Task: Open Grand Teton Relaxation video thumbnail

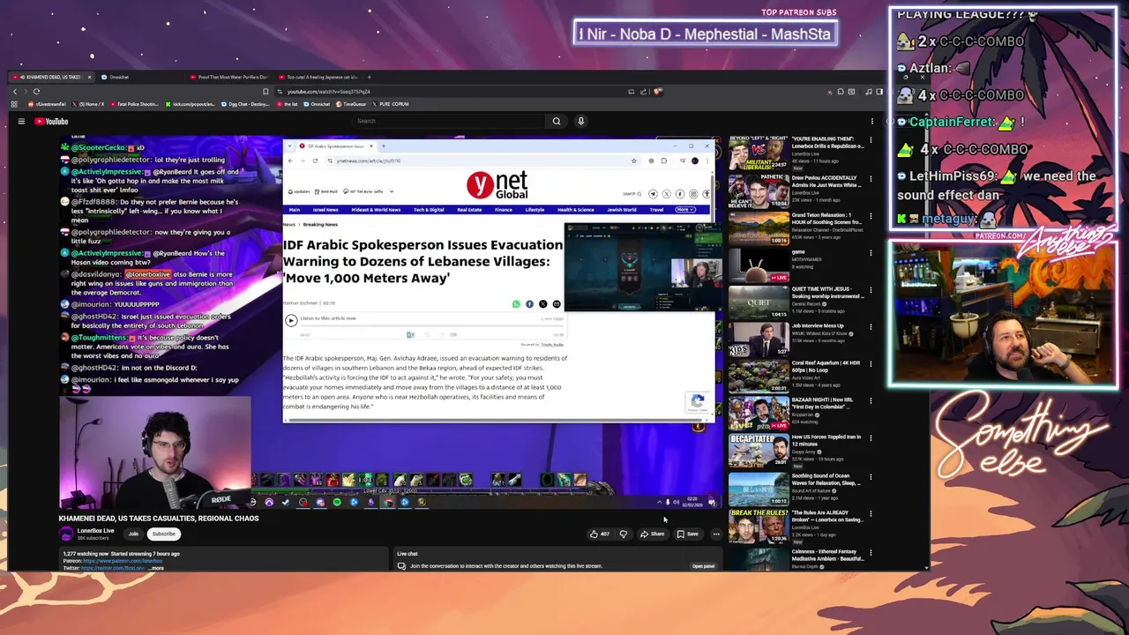Action: 758,229
